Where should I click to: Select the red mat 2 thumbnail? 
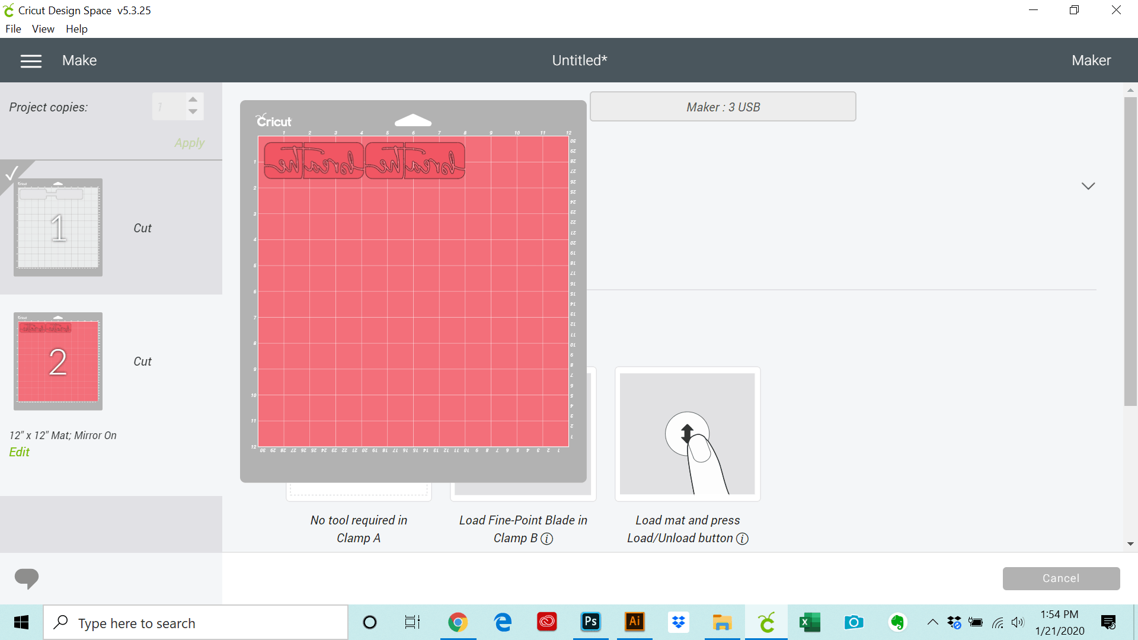[x=58, y=361]
